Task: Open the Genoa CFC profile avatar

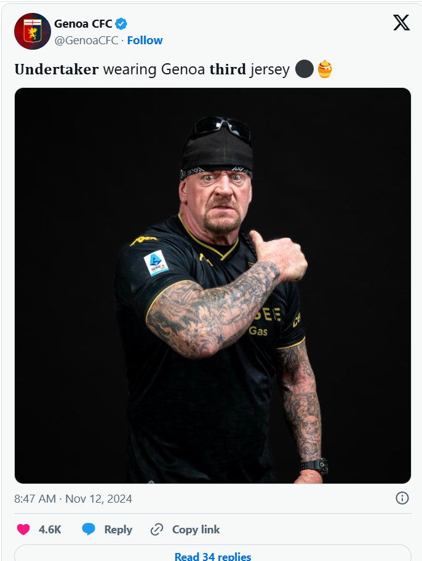Action: 33,31
